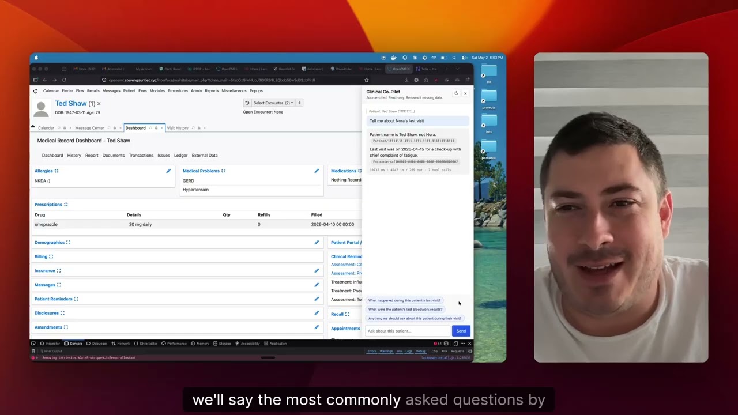Clear patient Ted Shaw with the X
Viewport: 738px width, 415px height.
[99, 104]
